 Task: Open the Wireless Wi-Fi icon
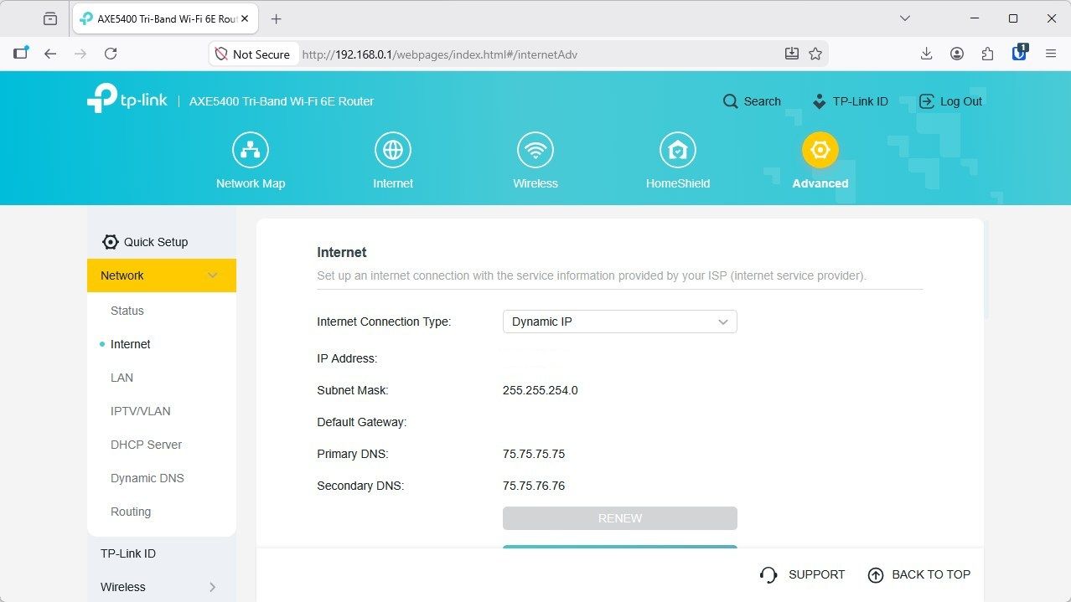(x=535, y=150)
